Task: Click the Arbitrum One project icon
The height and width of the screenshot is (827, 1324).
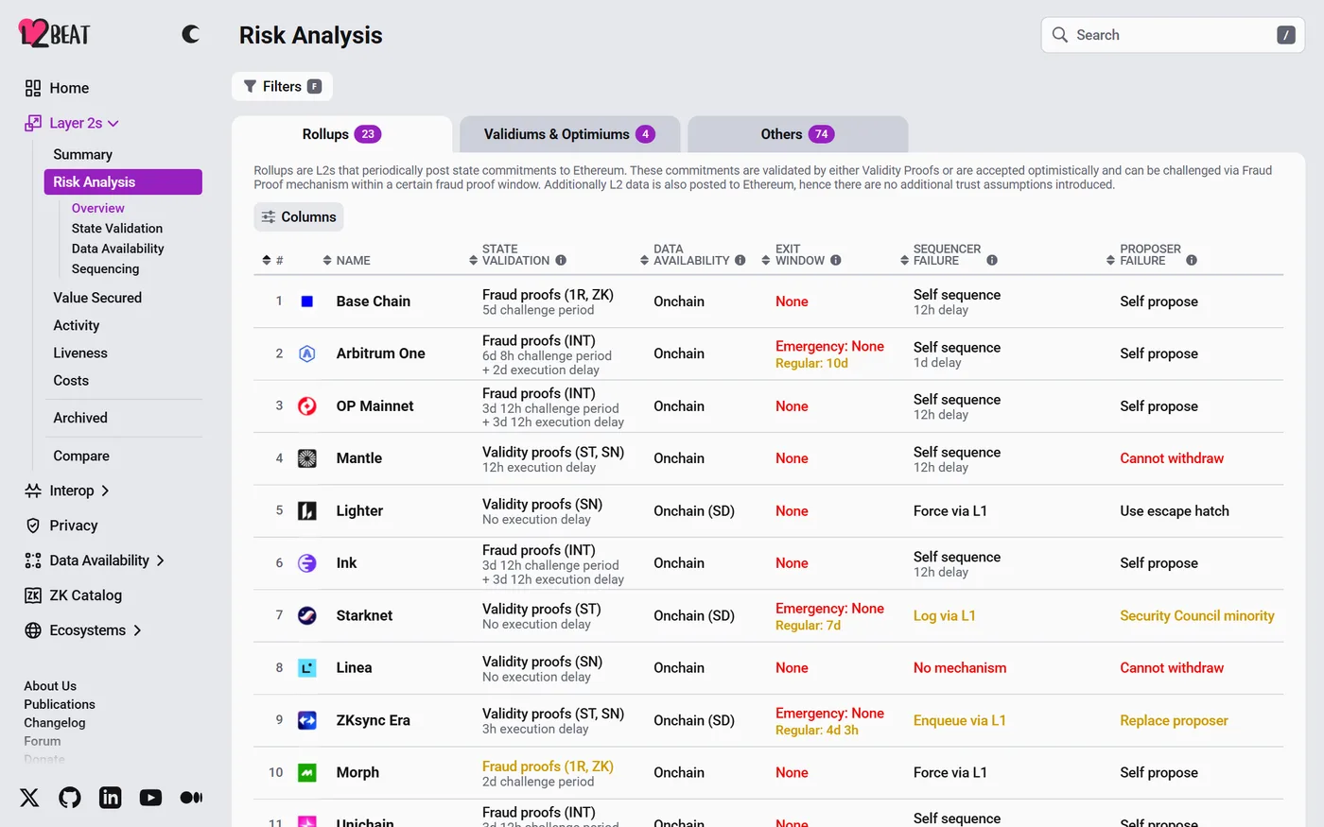Action: [307, 353]
